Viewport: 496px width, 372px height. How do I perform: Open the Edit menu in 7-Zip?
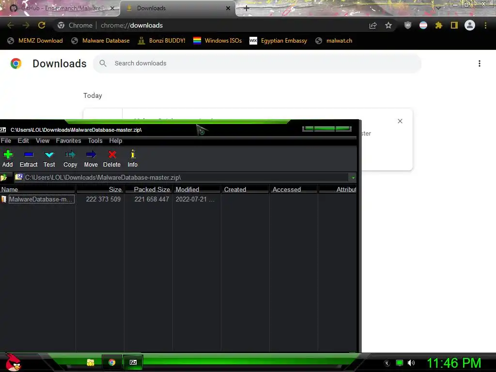[x=23, y=141]
